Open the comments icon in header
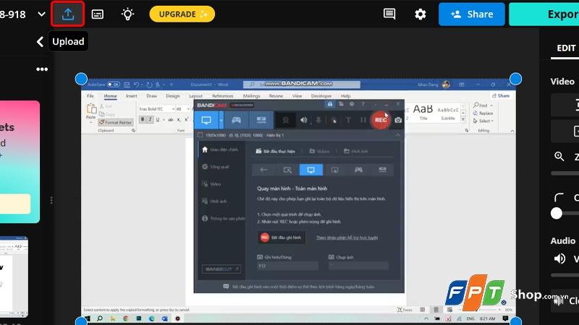 coord(389,14)
